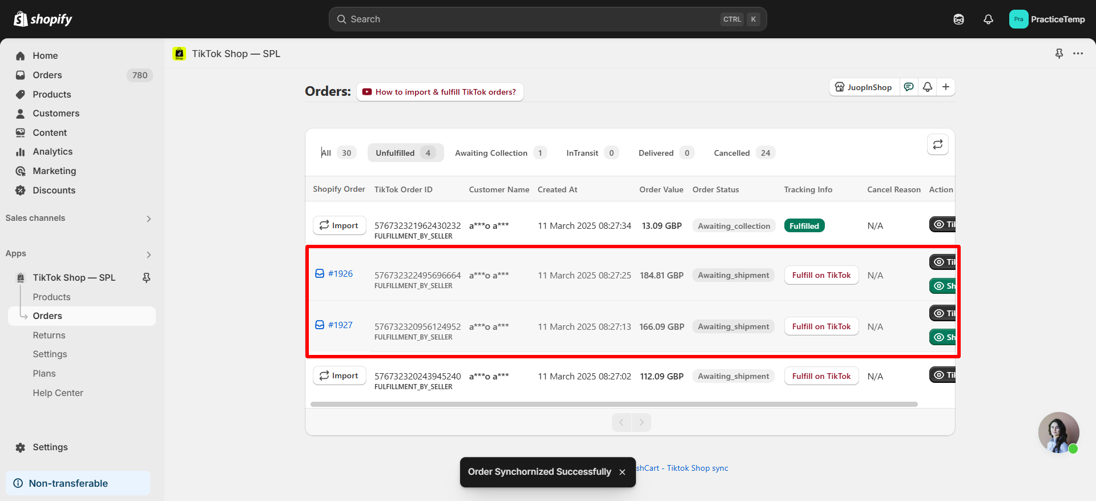Go to the previous page of orders
The width and height of the screenshot is (1096, 501).
pos(622,422)
